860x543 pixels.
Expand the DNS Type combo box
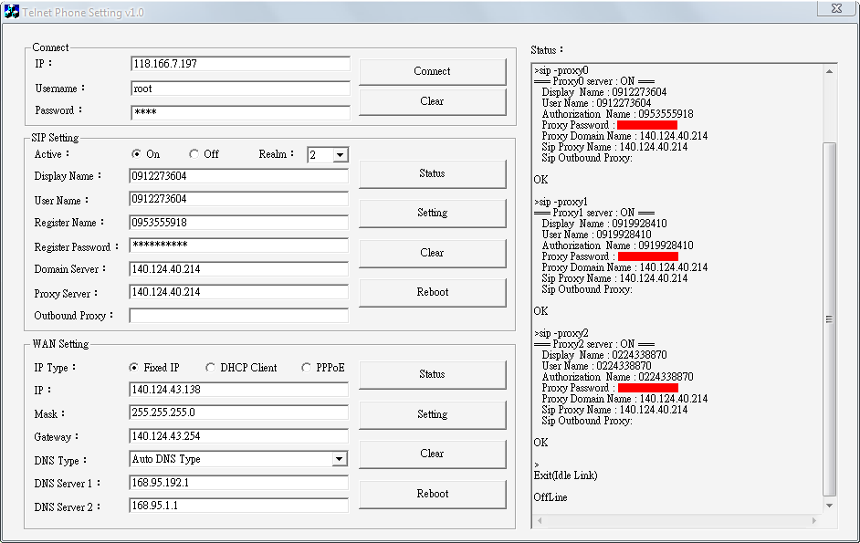pyautogui.click(x=340, y=459)
